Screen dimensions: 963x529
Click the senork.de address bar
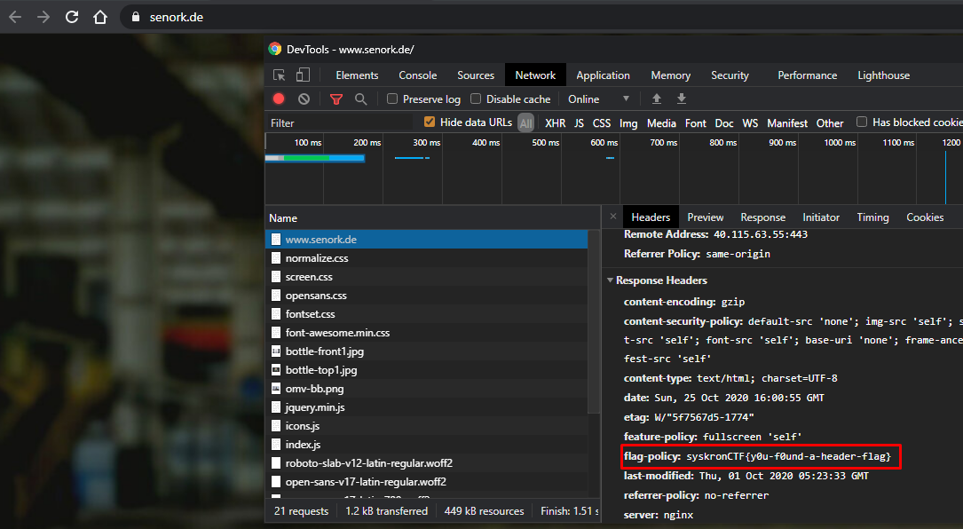pyautogui.click(x=541, y=17)
